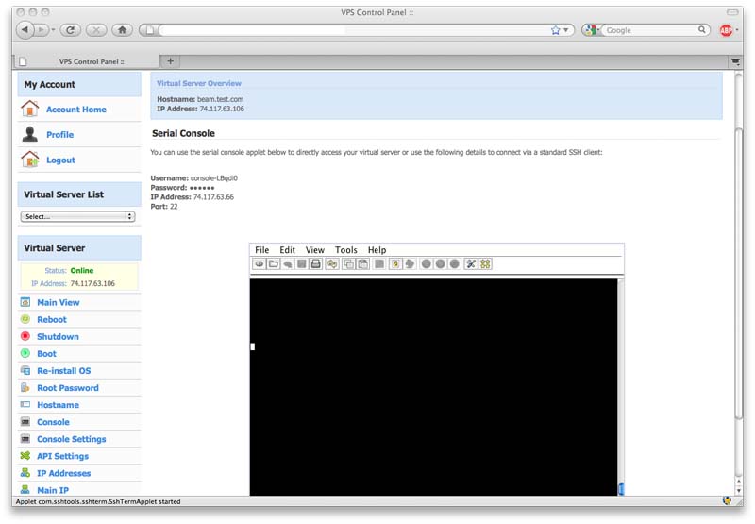755x524 pixels.
Task: Open the File menu in the console applet
Action: (262, 250)
